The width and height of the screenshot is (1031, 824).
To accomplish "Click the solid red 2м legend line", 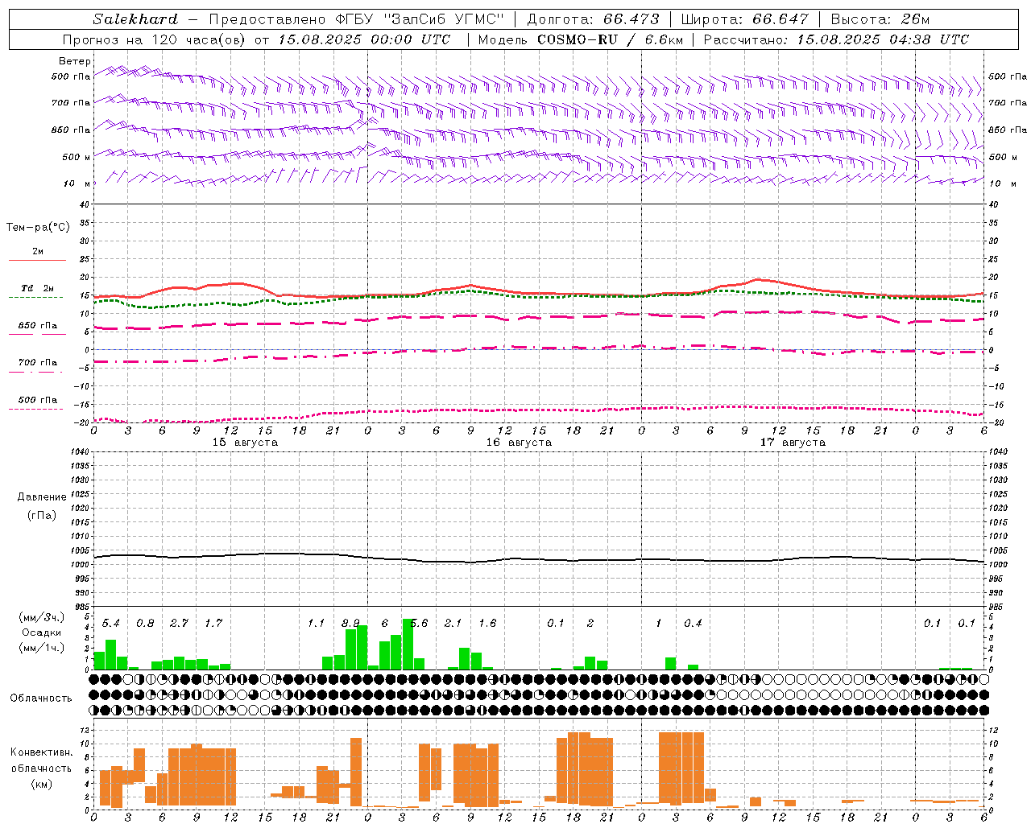I will pos(37,261).
